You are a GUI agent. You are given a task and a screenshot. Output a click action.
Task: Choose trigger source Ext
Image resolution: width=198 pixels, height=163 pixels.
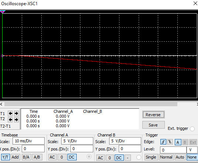[x=193, y=142]
